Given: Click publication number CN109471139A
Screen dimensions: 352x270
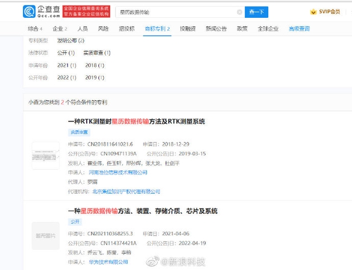Looking at the screenshot, I should point(118,154).
